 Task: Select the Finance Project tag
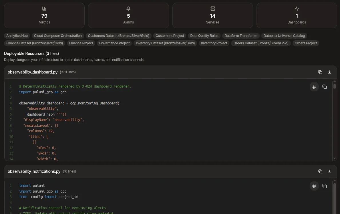81,43
